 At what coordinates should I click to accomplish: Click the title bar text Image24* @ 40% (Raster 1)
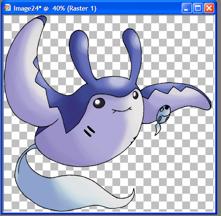pyautogui.click(x=55, y=8)
